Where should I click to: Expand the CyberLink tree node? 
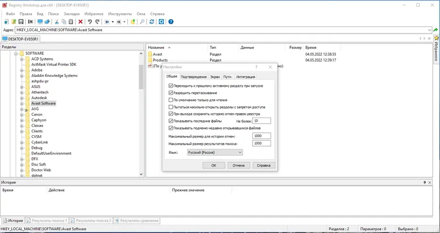tap(21, 142)
